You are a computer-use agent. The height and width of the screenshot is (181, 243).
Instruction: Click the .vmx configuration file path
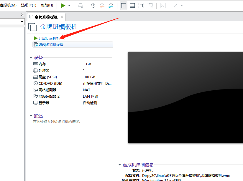point(186,176)
